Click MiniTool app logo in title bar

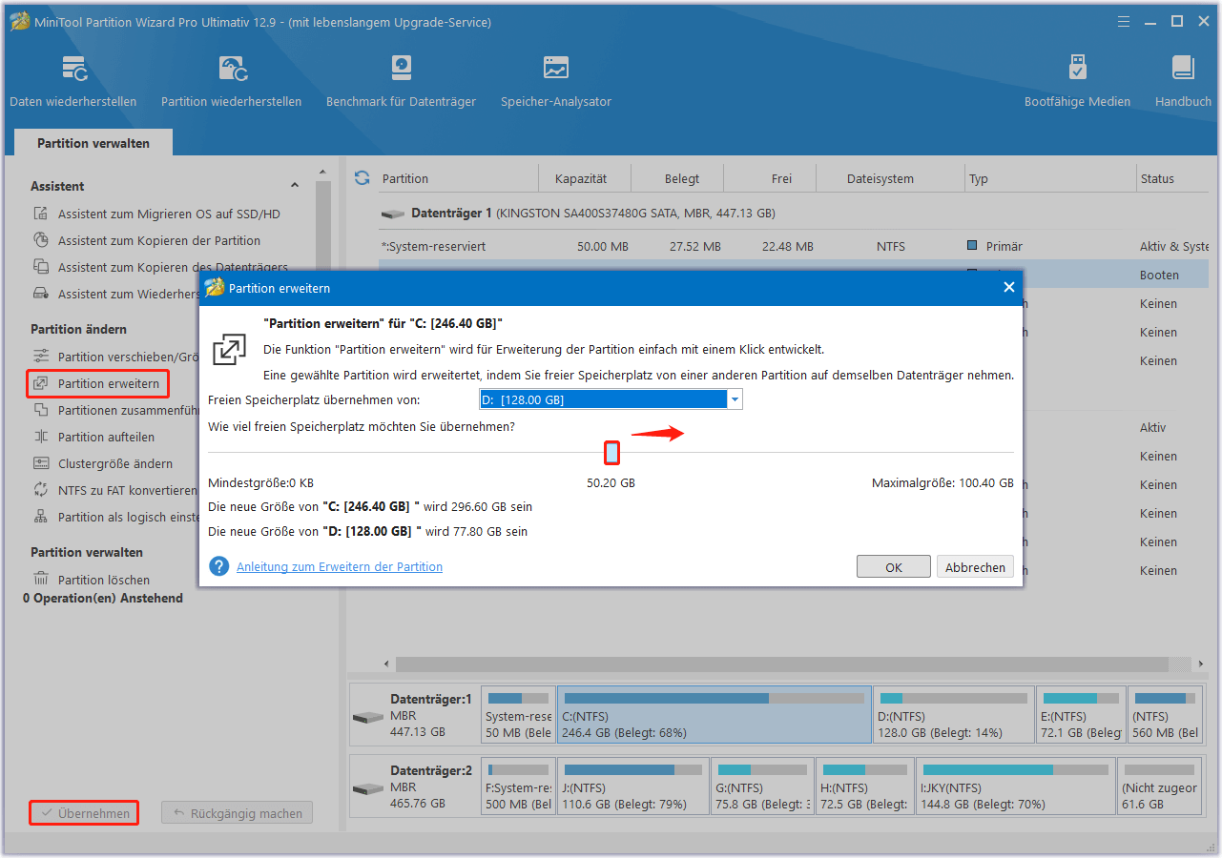pyautogui.click(x=17, y=21)
